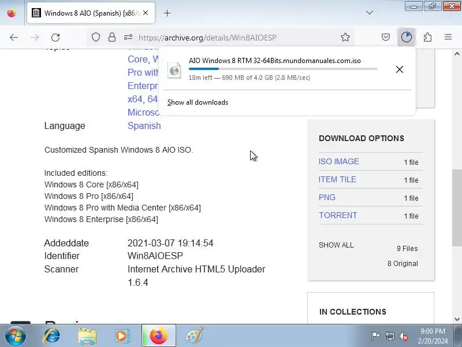Viewport: 462px width, 347px height.
Task: Open the TORRENT download option
Action: point(338,215)
